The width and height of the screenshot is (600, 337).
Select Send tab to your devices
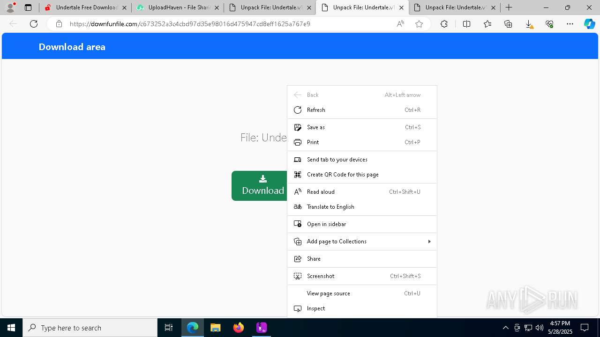click(x=362, y=160)
